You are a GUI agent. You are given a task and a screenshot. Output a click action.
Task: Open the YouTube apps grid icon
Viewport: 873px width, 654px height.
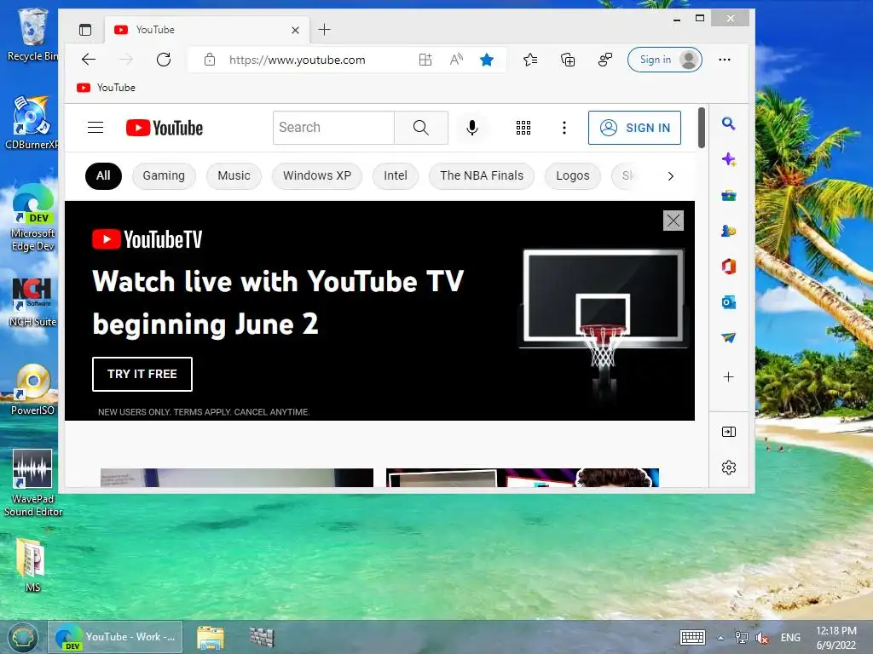[523, 128]
